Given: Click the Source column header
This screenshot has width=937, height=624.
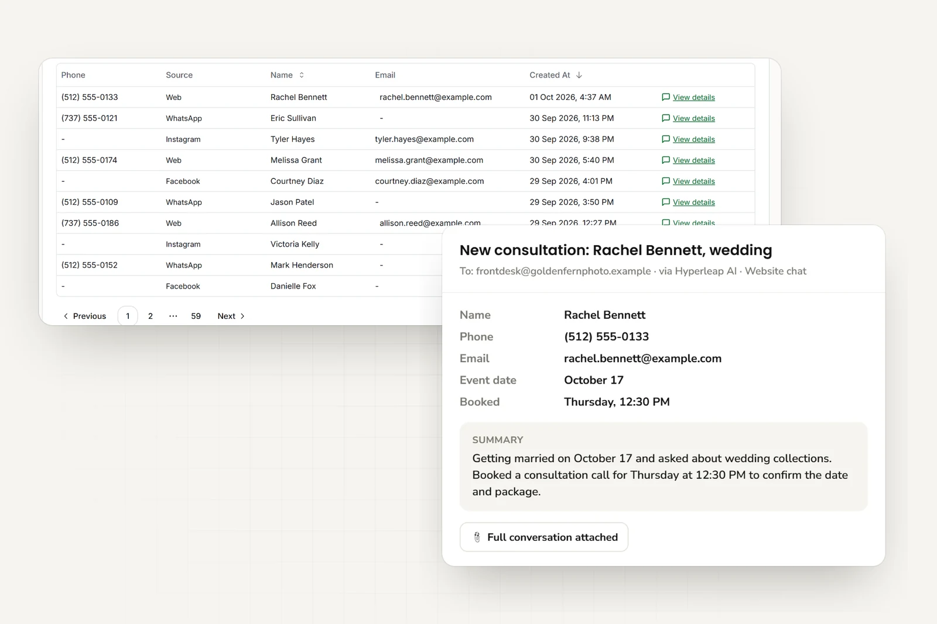Looking at the screenshot, I should [x=179, y=75].
